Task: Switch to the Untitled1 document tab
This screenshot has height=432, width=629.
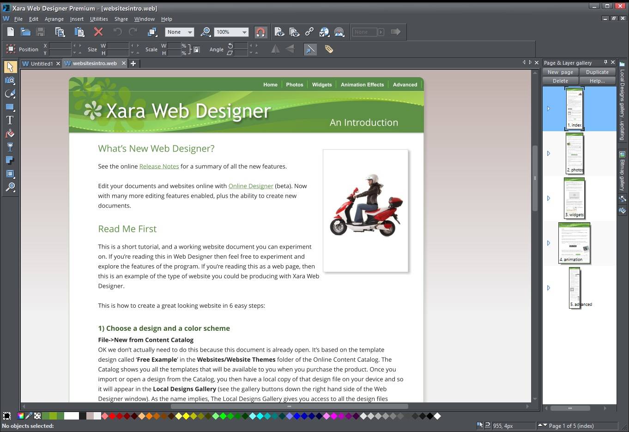Action: 41,64
